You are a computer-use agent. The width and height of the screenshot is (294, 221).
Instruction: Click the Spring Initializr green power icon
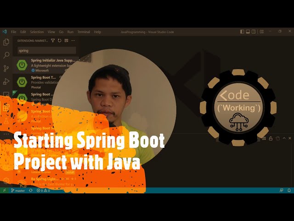point(22,65)
